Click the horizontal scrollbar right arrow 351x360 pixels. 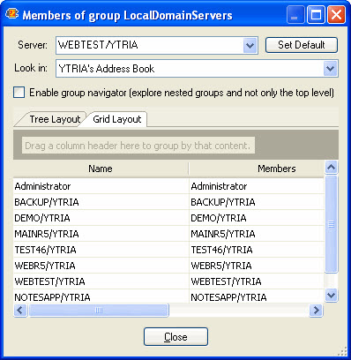(x=317, y=311)
